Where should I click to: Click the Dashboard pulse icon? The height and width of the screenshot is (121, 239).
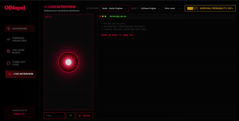[x=9, y=29]
